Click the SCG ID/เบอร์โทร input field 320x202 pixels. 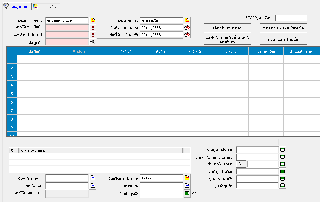[x=291, y=18]
